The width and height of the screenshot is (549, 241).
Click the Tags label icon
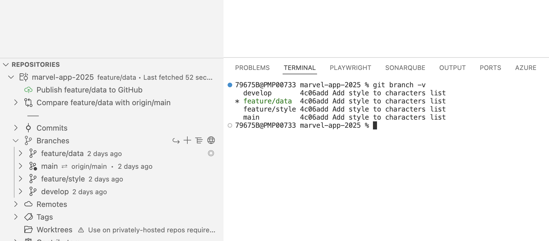pyautogui.click(x=28, y=217)
